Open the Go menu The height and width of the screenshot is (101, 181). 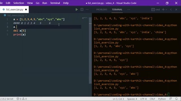pos(38,3)
